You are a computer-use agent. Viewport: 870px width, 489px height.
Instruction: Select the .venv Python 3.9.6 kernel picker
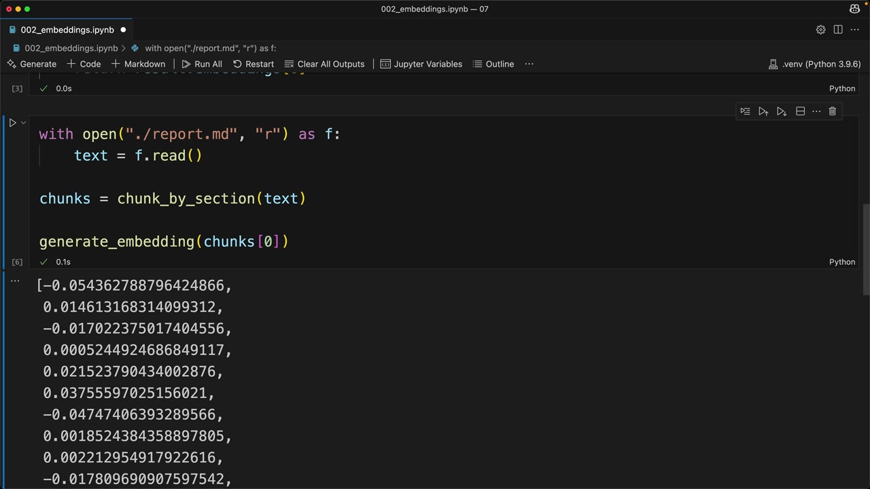click(814, 64)
